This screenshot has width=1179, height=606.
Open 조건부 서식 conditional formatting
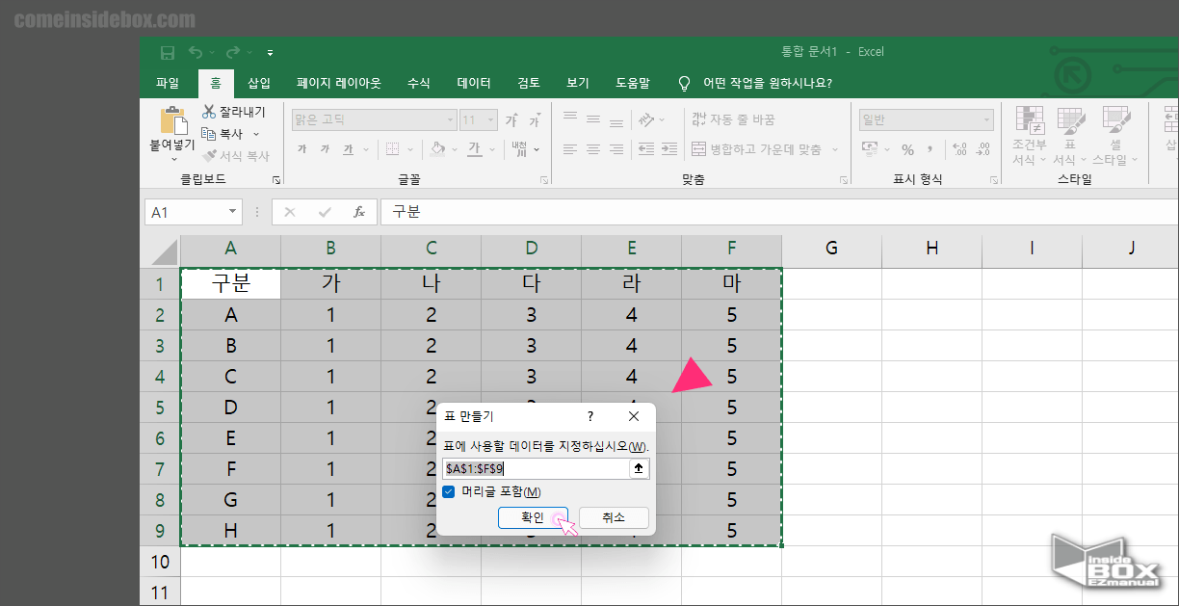pos(1030,137)
